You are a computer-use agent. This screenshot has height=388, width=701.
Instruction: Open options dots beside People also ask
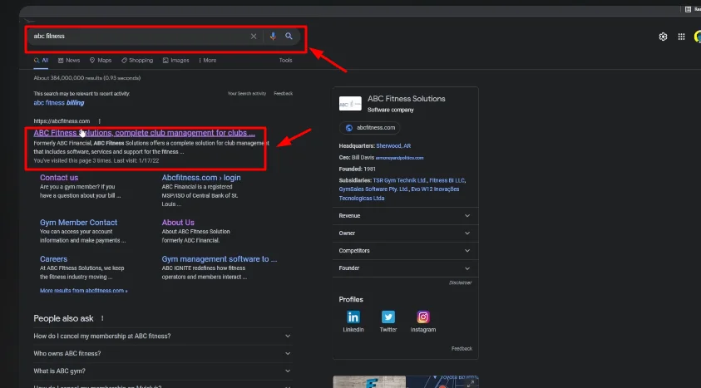click(102, 318)
